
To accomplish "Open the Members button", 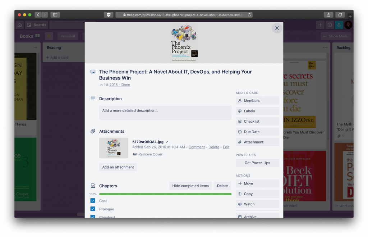I will coord(257,101).
